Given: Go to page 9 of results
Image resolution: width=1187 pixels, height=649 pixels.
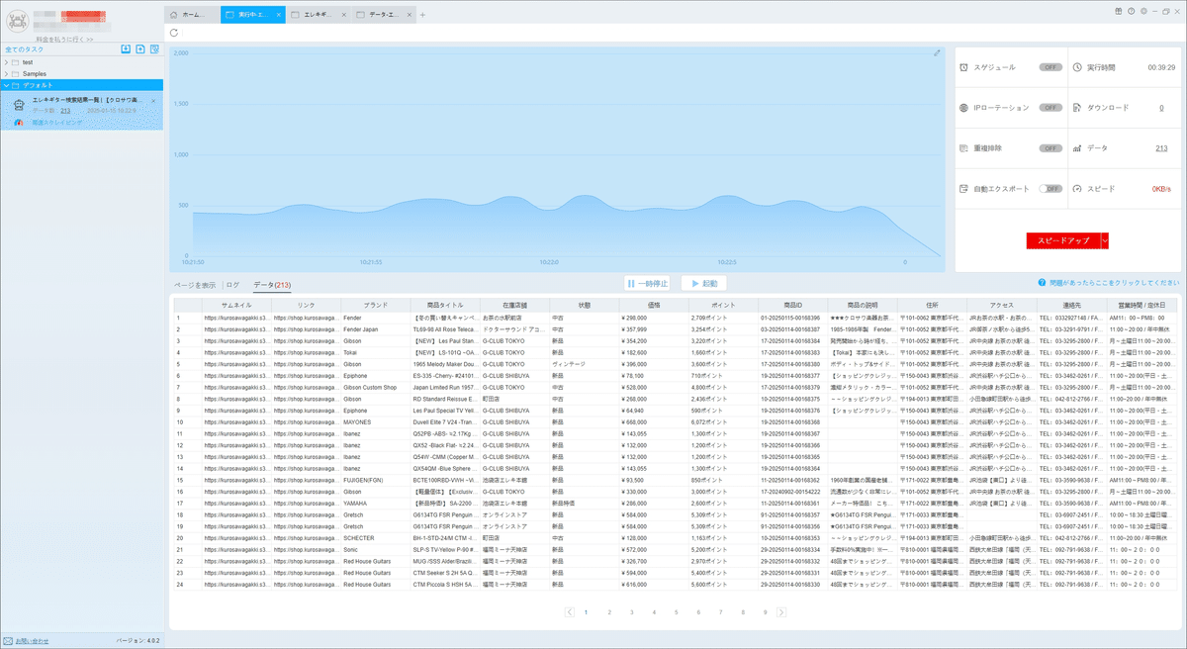Looking at the screenshot, I should [x=766, y=612].
